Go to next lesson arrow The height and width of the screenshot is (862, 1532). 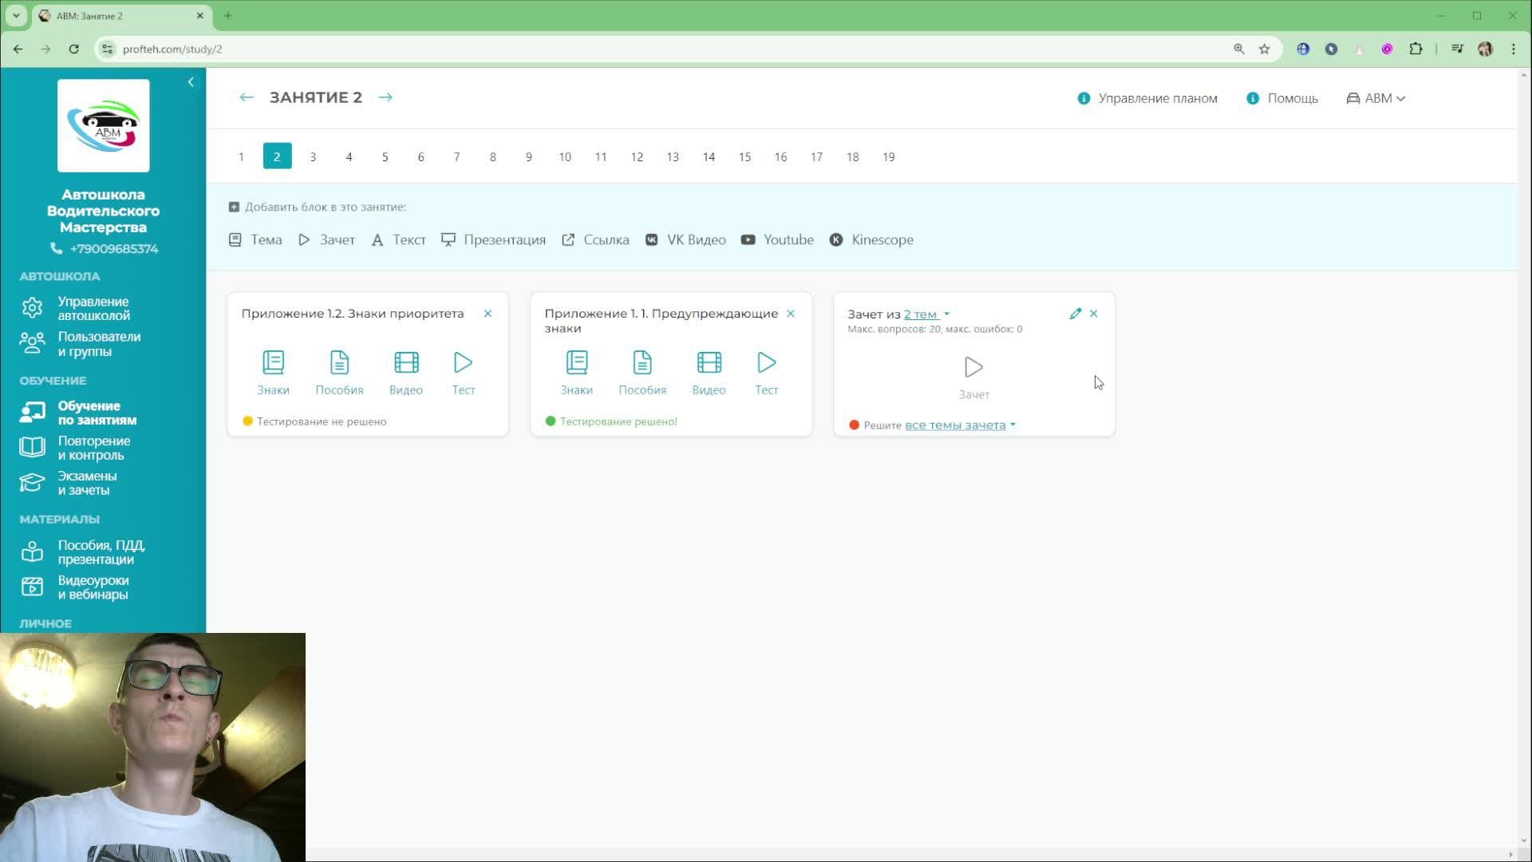pyautogui.click(x=385, y=97)
